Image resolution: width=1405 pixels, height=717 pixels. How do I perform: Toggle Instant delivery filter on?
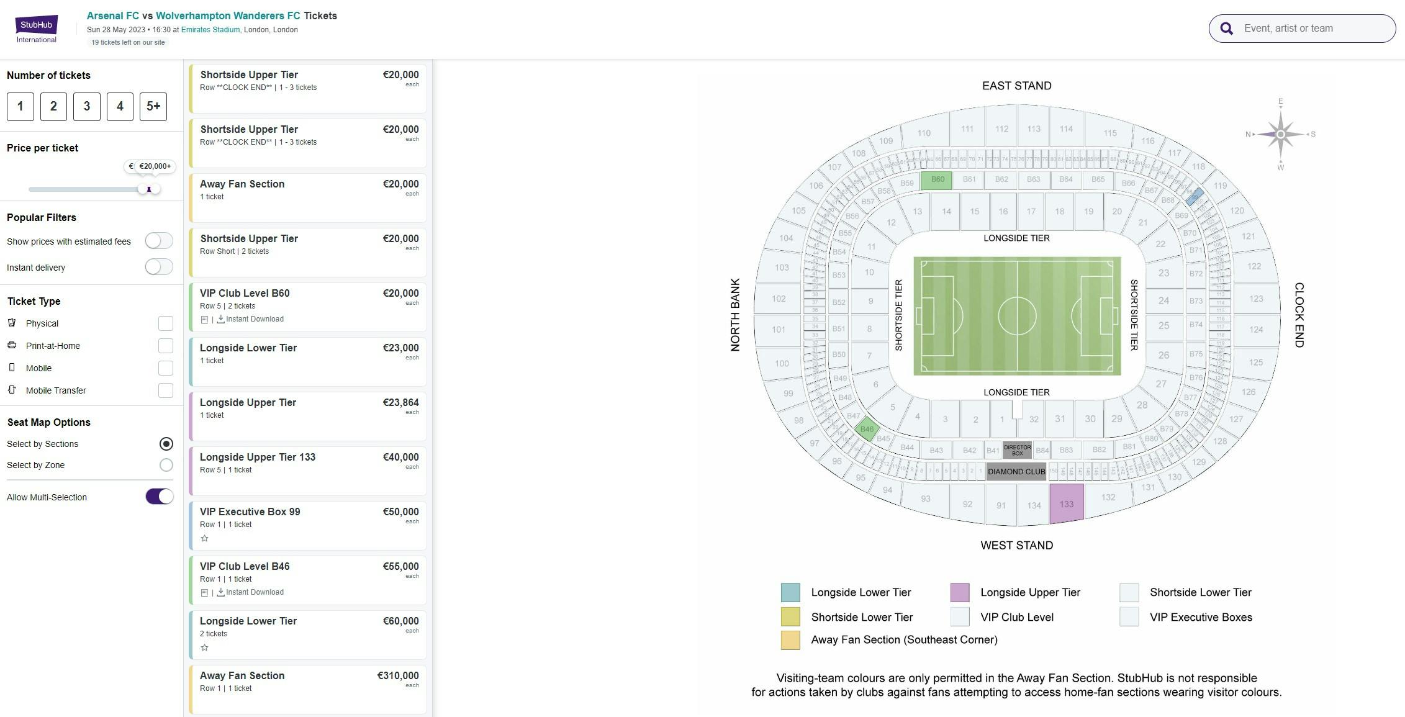pyautogui.click(x=159, y=267)
